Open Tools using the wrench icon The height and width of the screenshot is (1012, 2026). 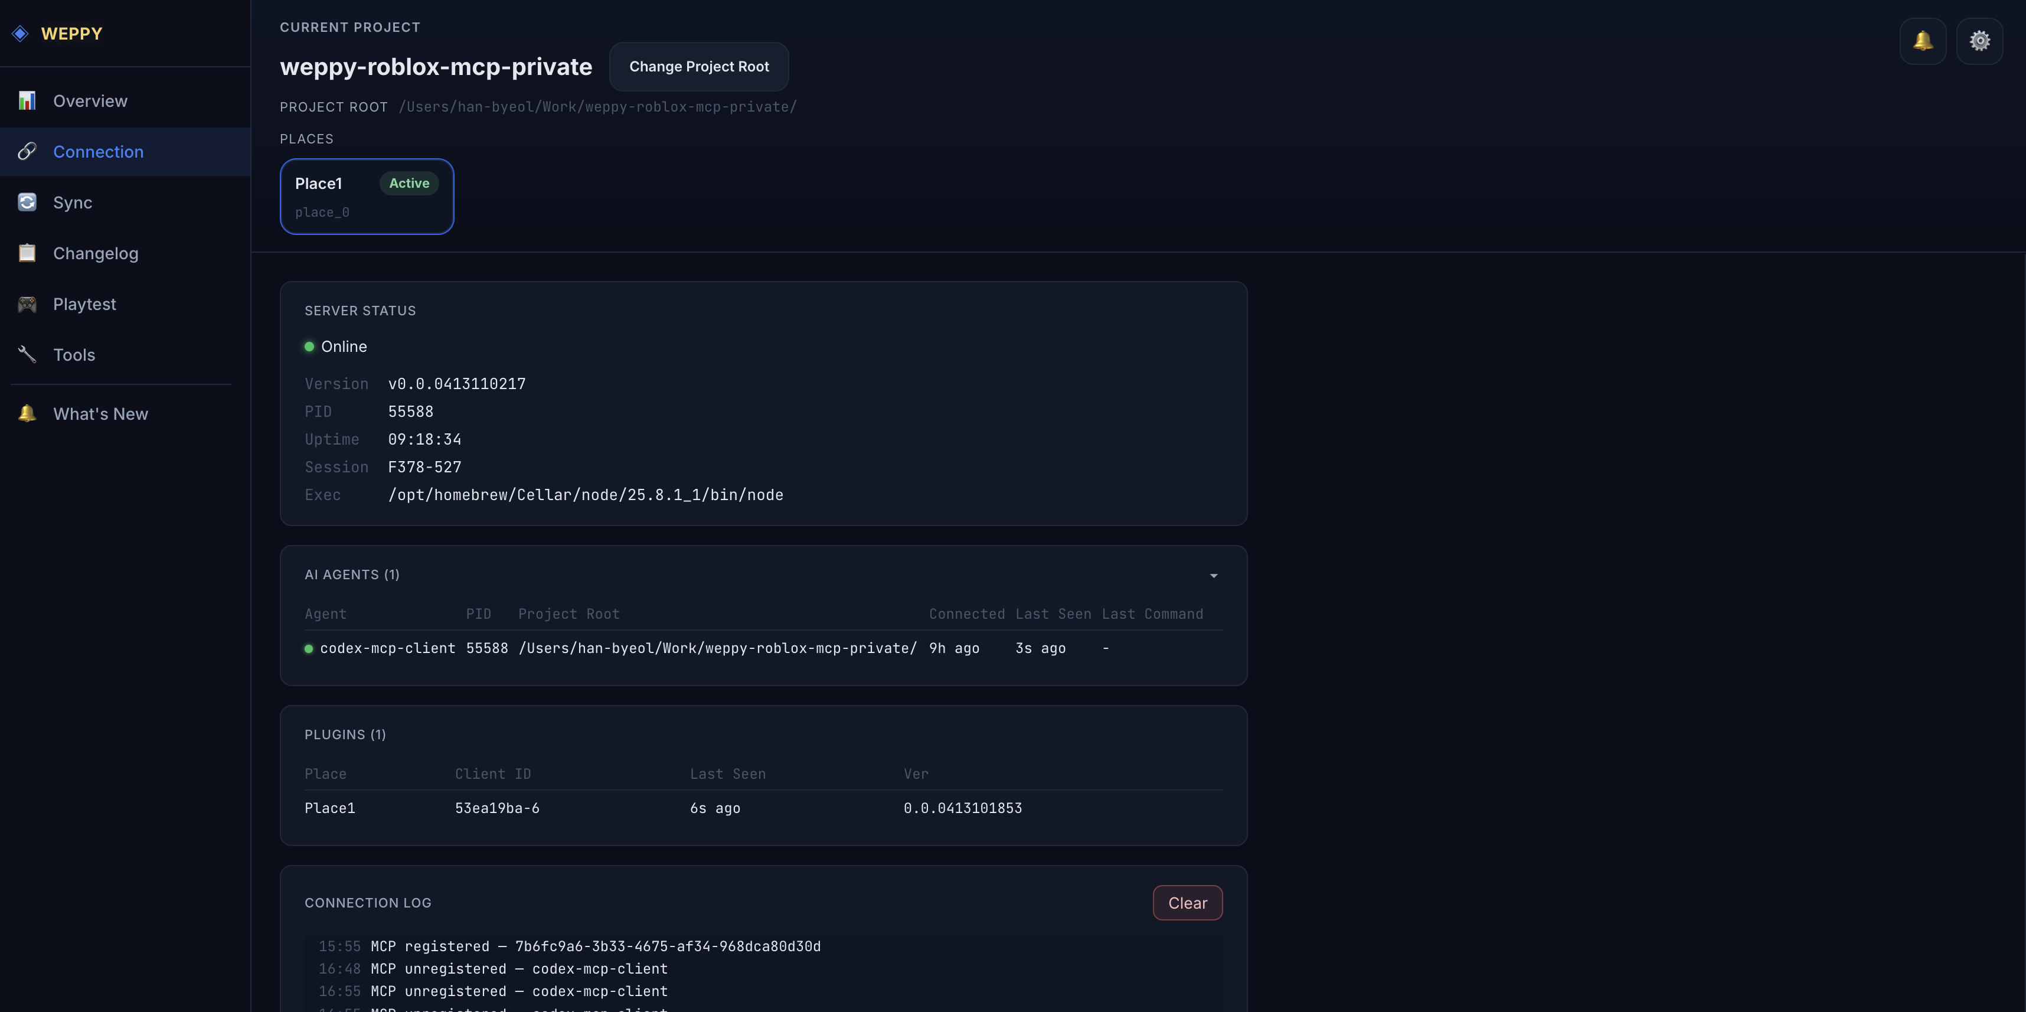coord(27,354)
